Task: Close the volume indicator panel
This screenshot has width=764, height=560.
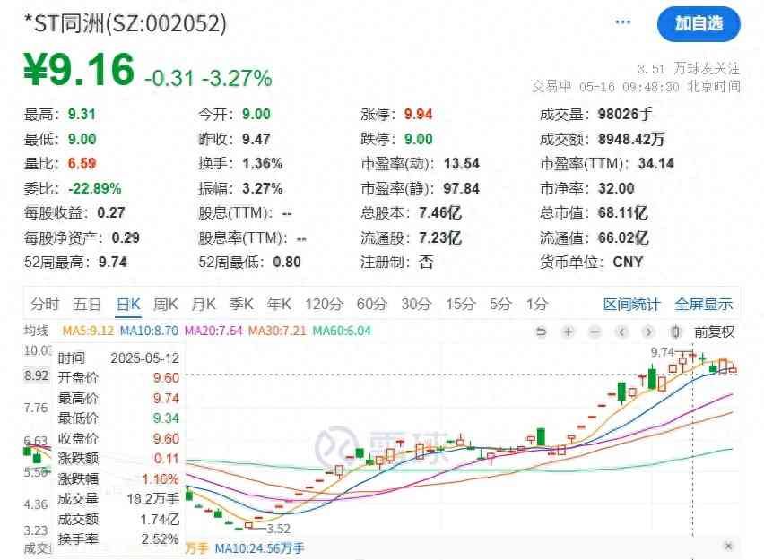Action: (x=728, y=547)
